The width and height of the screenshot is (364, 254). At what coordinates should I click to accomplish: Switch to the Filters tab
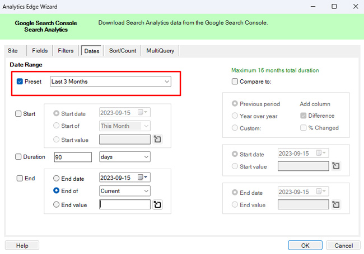pos(66,51)
